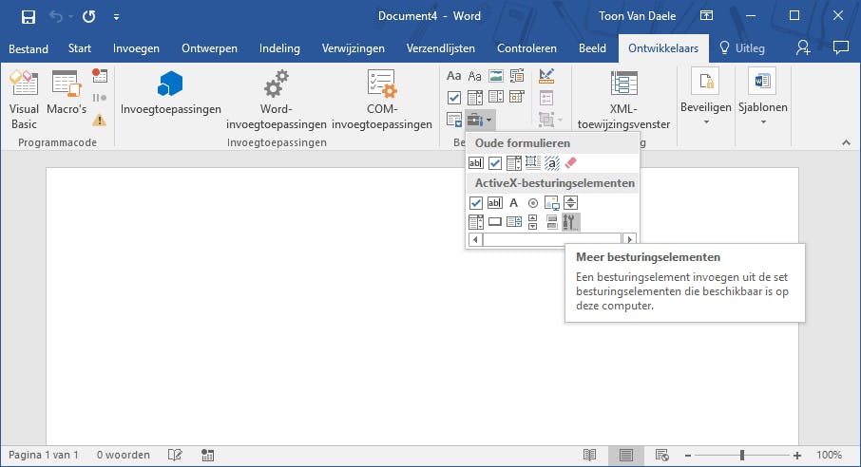This screenshot has height=467, width=861.
Task: Click right scroll arrow in controls dropdown
Action: [x=629, y=239]
